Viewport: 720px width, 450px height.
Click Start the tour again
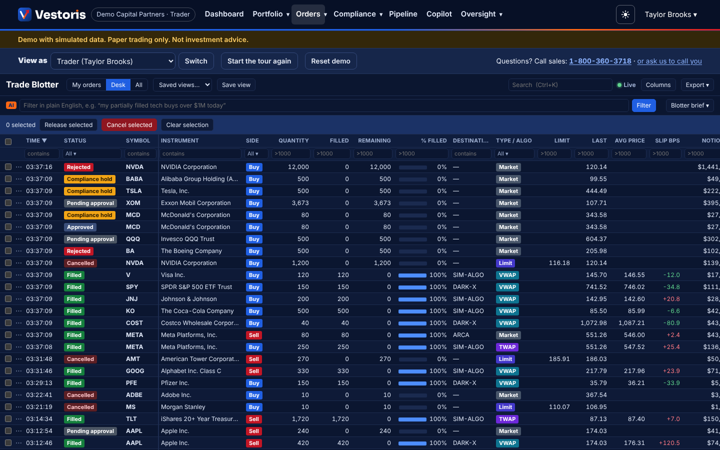pos(259,61)
